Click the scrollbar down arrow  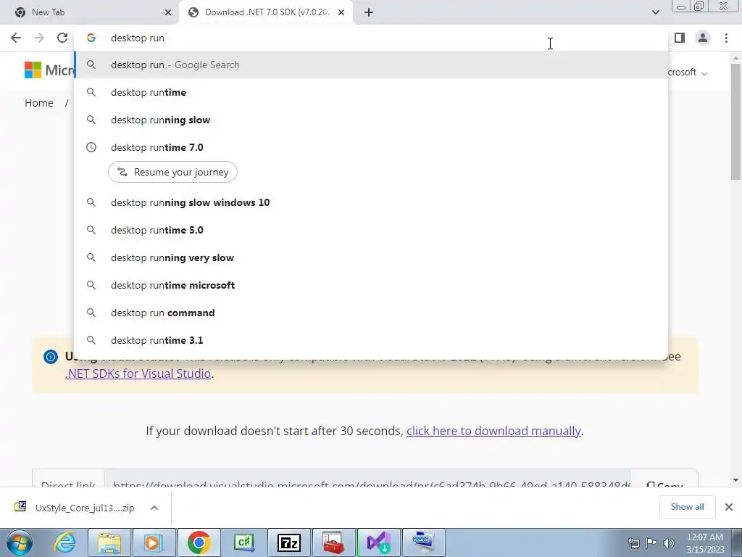pyautogui.click(x=735, y=480)
